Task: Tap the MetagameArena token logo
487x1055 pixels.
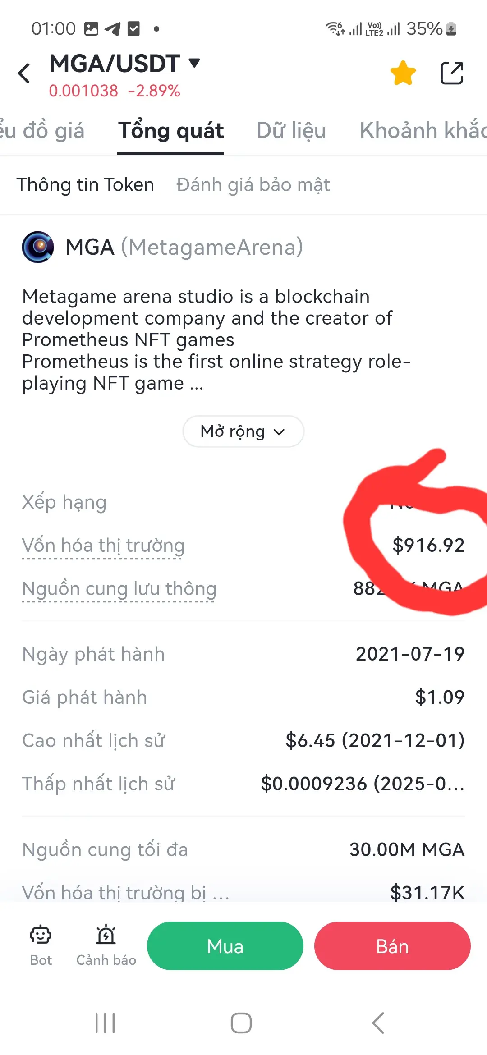Action: [38, 247]
